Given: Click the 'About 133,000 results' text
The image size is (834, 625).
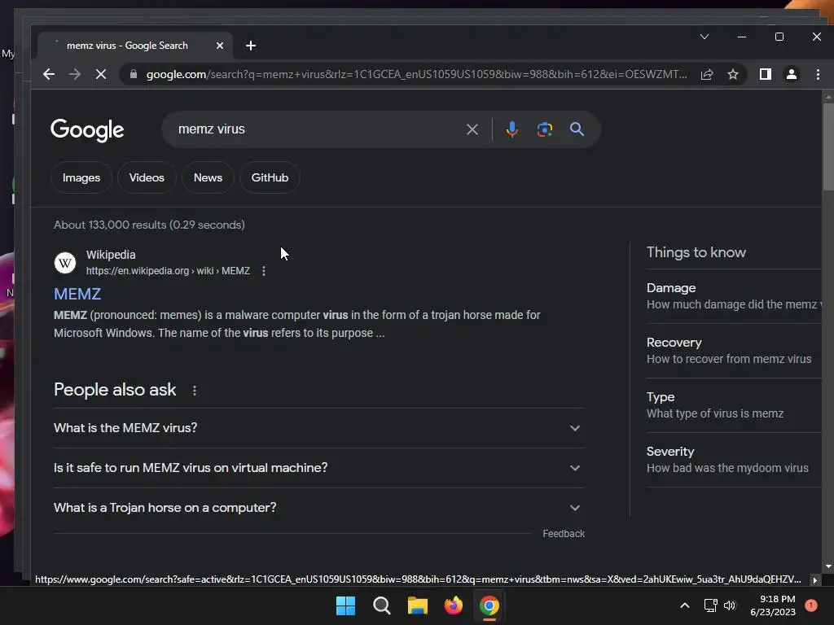Looking at the screenshot, I should point(149,225).
